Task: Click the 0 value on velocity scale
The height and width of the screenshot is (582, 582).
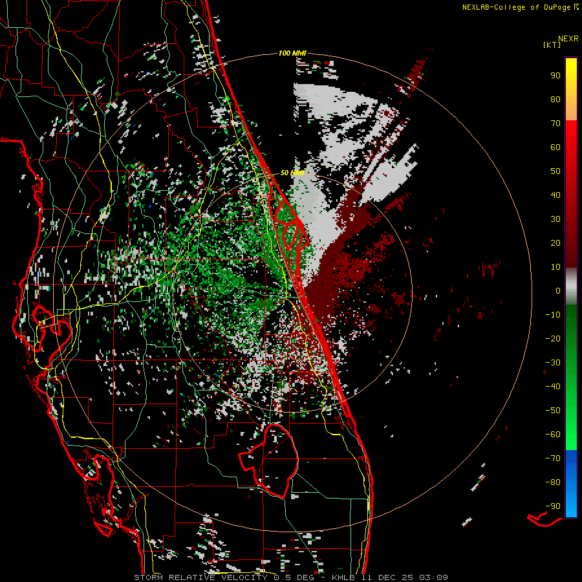Action: tap(558, 290)
